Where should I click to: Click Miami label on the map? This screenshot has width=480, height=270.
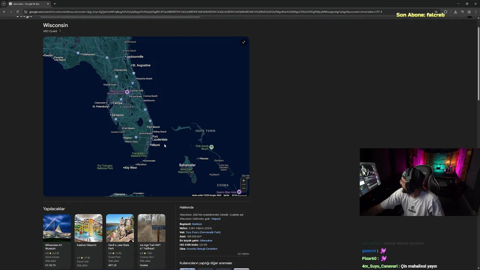point(155,145)
